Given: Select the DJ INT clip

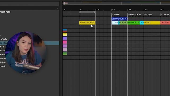Looking at the screenshot, I should [x=115, y=23].
